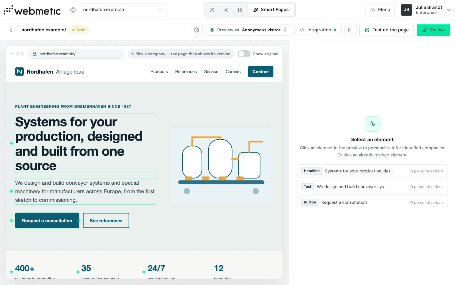Open page settings gear icon

coord(197,30)
